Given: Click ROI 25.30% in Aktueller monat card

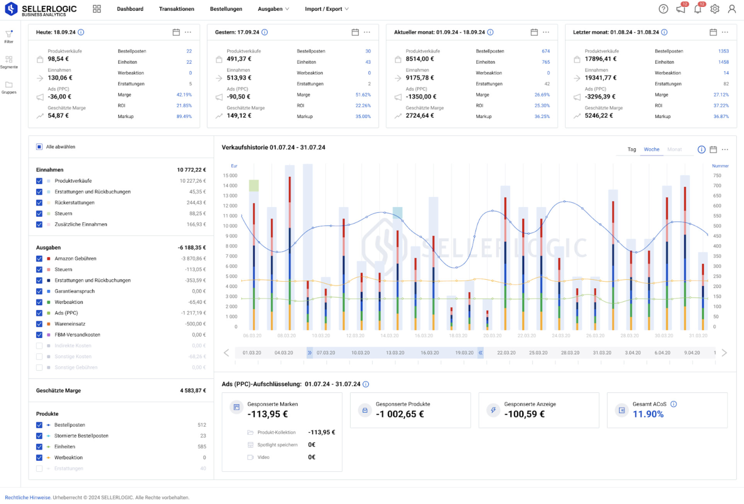Looking at the screenshot, I should [542, 105].
